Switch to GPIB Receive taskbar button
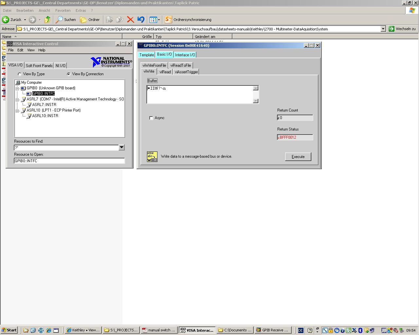419x335 pixels. (x=272, y=330)
